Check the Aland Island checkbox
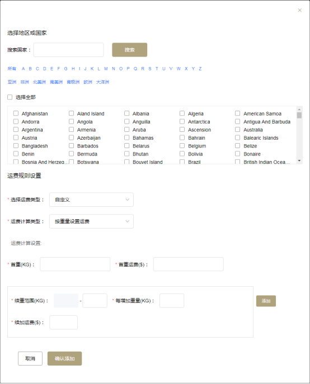The height and width of the screenshot is (384, 310). (x=72, y=113)
